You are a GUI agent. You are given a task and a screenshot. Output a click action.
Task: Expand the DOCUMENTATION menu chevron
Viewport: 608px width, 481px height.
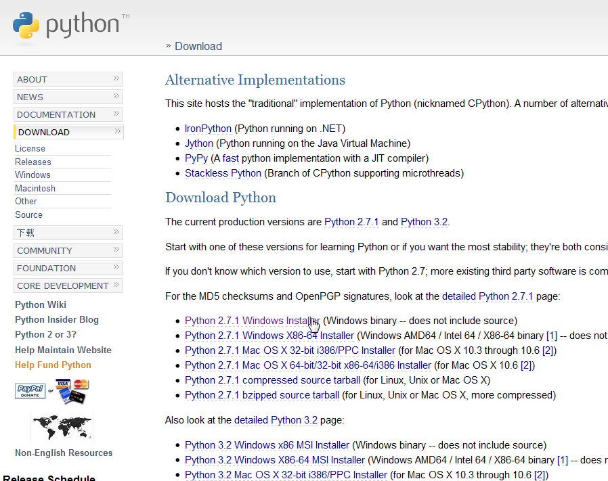(116, 114)
